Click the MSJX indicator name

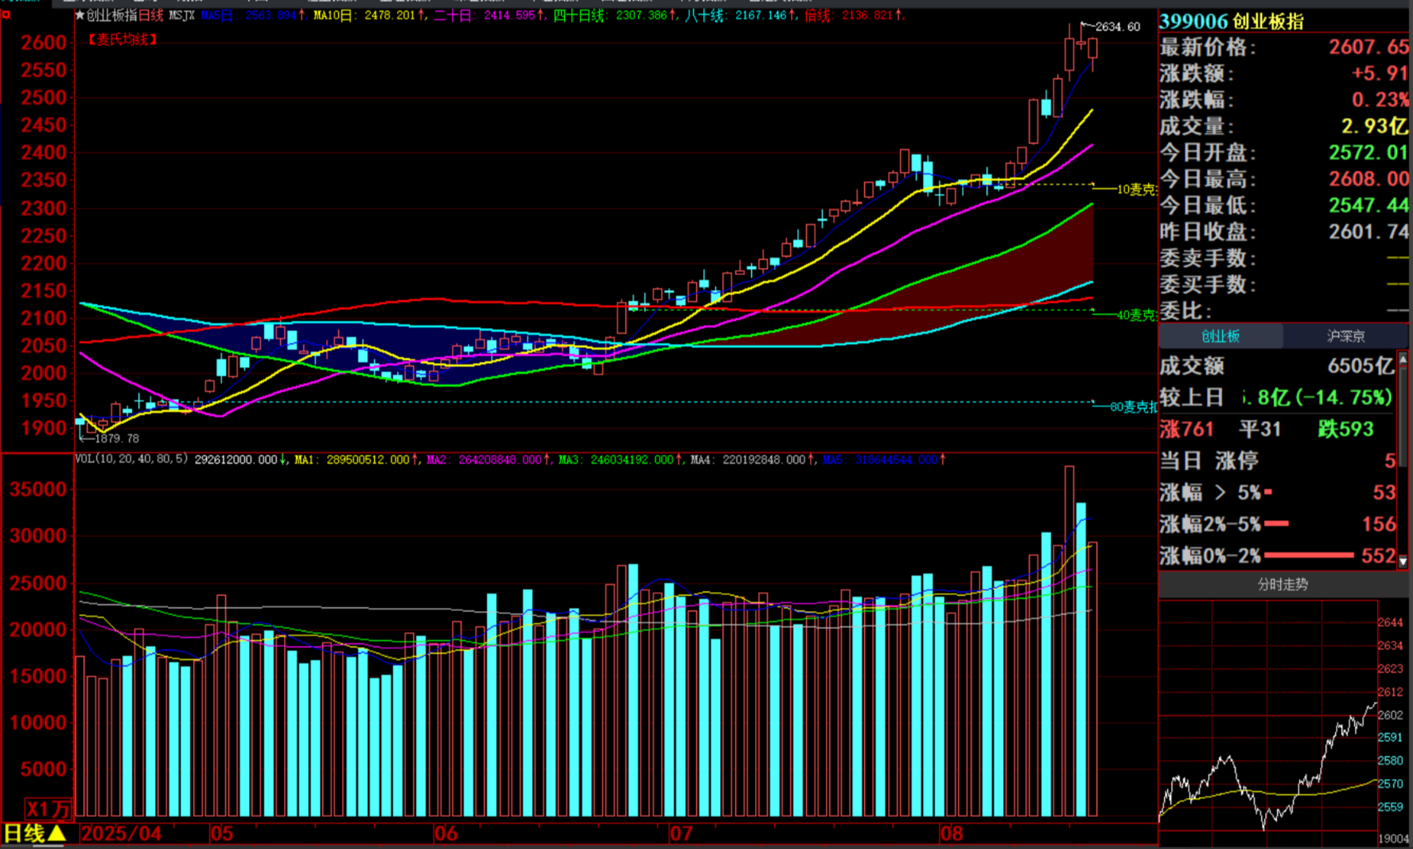(181, 15)
